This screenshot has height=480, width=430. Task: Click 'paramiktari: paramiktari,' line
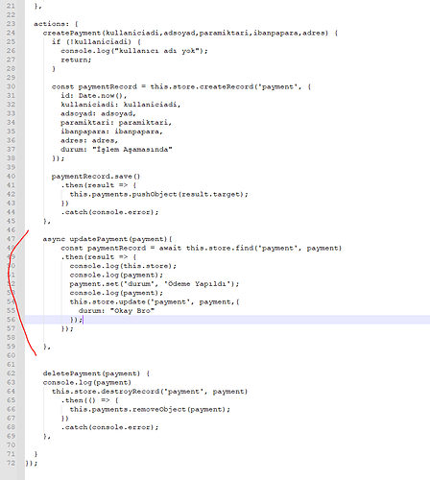[x=116, y=122]
